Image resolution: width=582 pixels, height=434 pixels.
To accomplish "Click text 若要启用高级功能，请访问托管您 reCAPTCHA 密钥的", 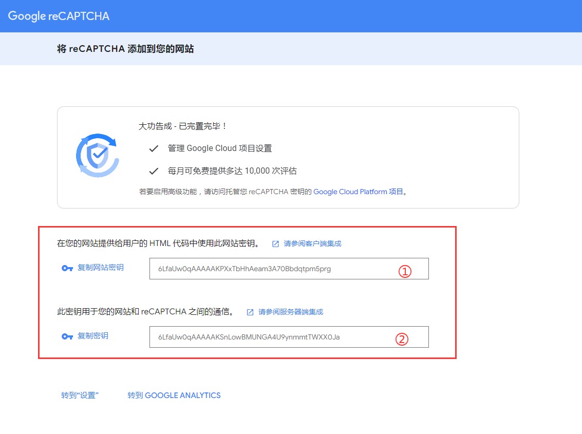I will (x=226, y=192).
